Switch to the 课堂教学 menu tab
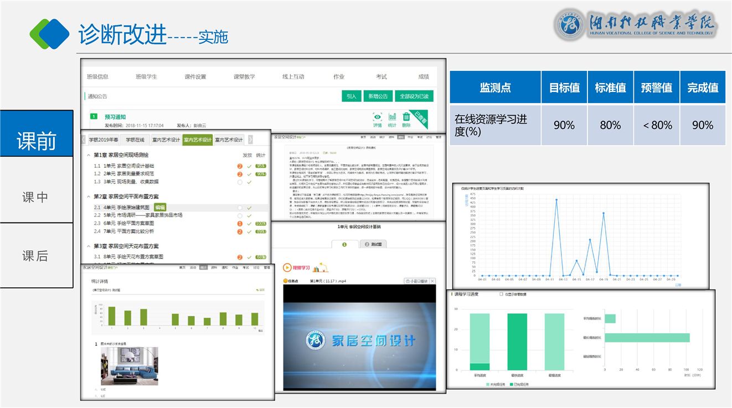This screenshot has width=732, height=408. 244,77
